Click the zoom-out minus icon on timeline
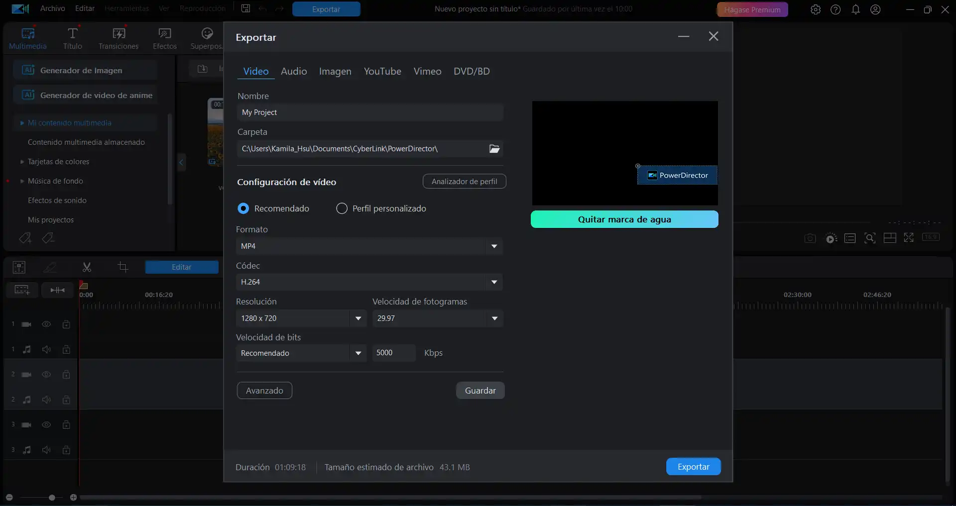The image size is (956, 506). 9,498
